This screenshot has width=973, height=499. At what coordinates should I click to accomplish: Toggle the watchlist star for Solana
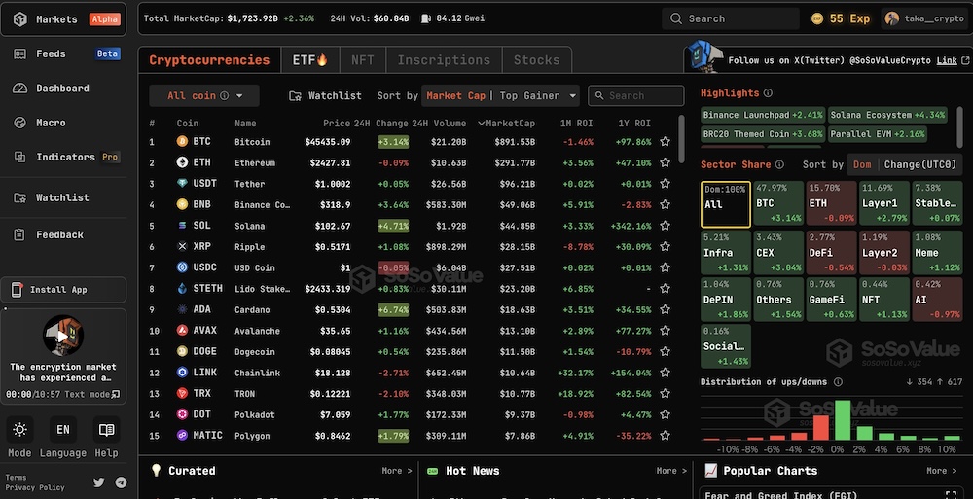[665, 226]
